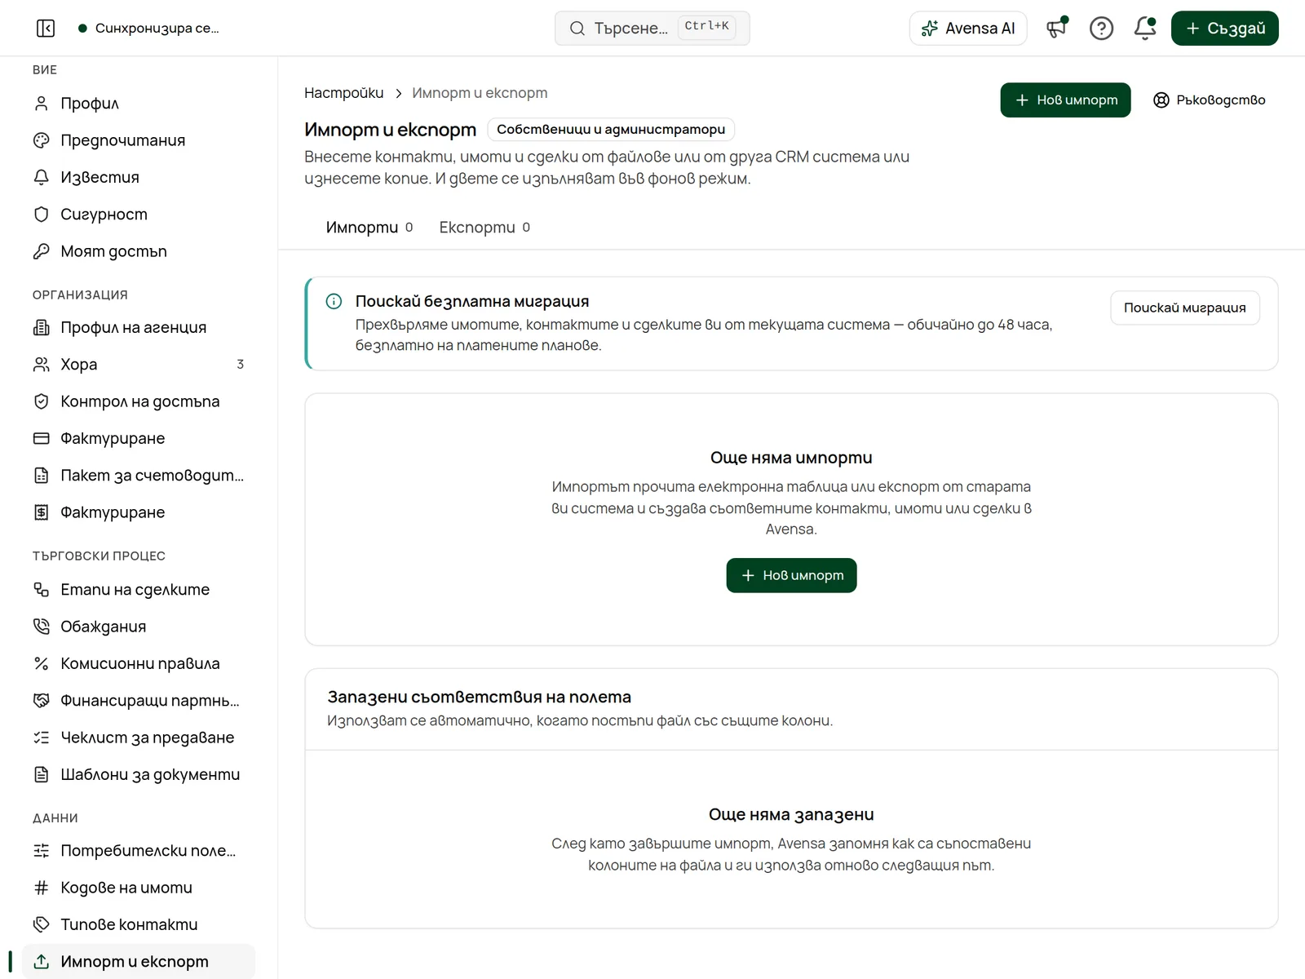Click the Още няма импорти heading

(791, 458)
